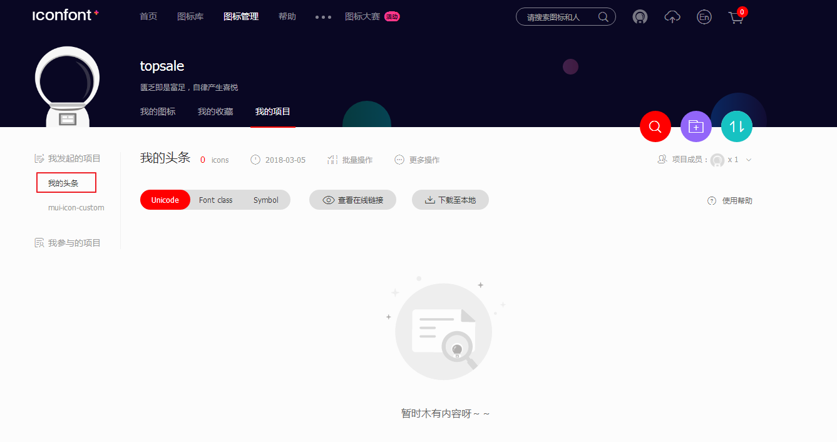Select the mui-icon-custom project

pyautogui.click(x=76, y=208)
